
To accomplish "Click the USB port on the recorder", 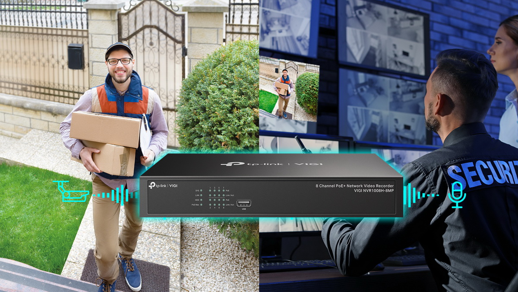I will coord(243,203).
